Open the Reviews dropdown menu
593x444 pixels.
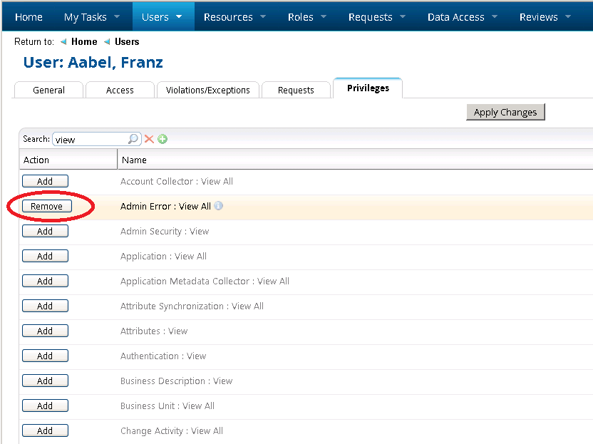pyautogui.click(x=539, y=16)
